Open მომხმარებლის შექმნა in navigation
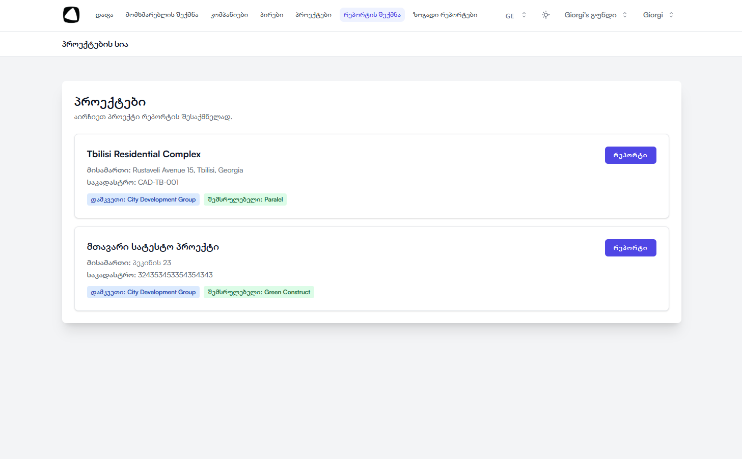 pos(162,15)
